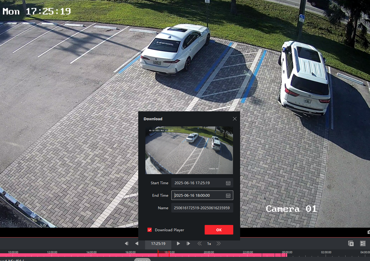Open the Start Time calendar picker

pyautogui.click(x=228, y=183)
